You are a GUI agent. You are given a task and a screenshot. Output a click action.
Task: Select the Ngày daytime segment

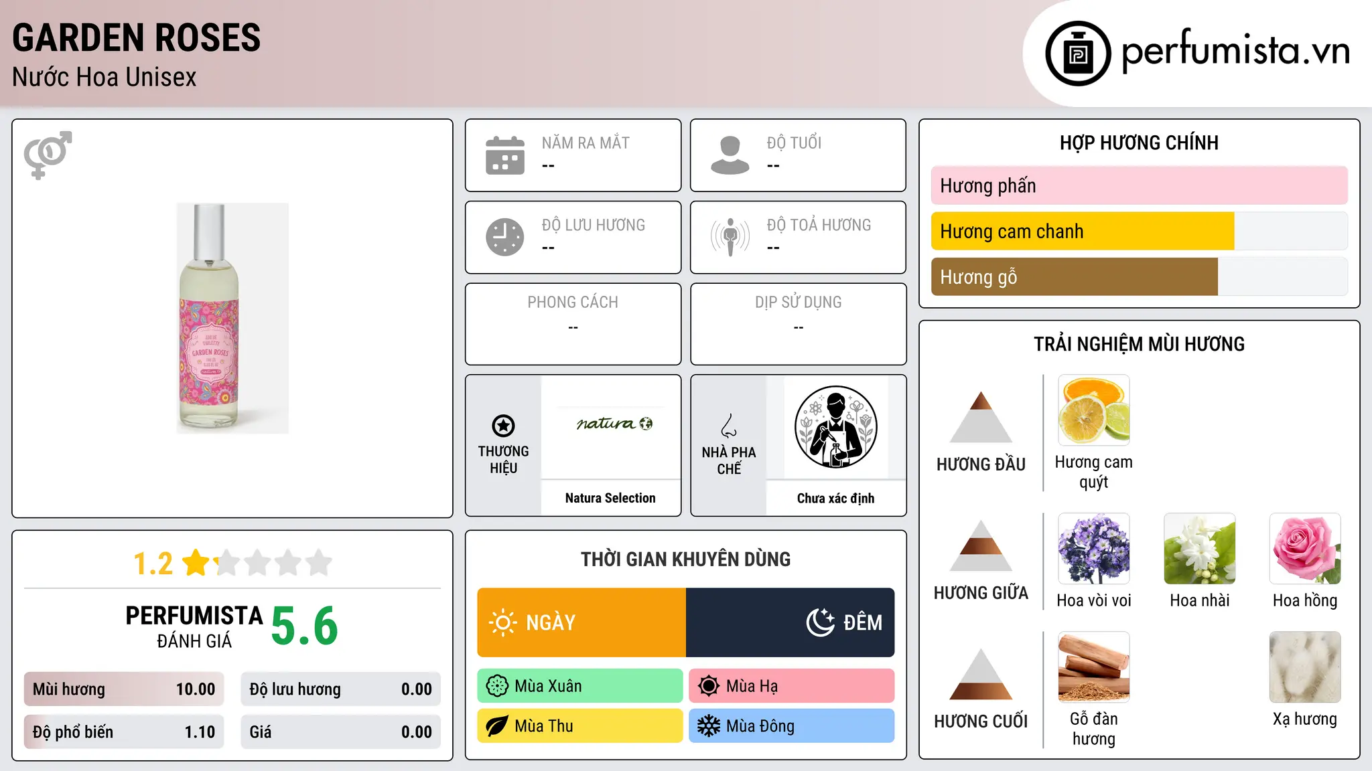581,622
